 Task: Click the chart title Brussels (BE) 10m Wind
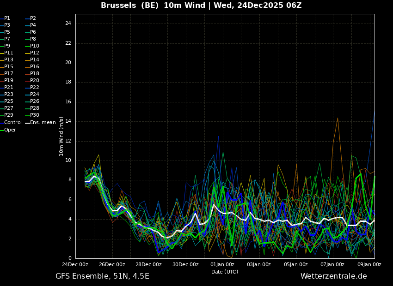click(x=153, y=5)
